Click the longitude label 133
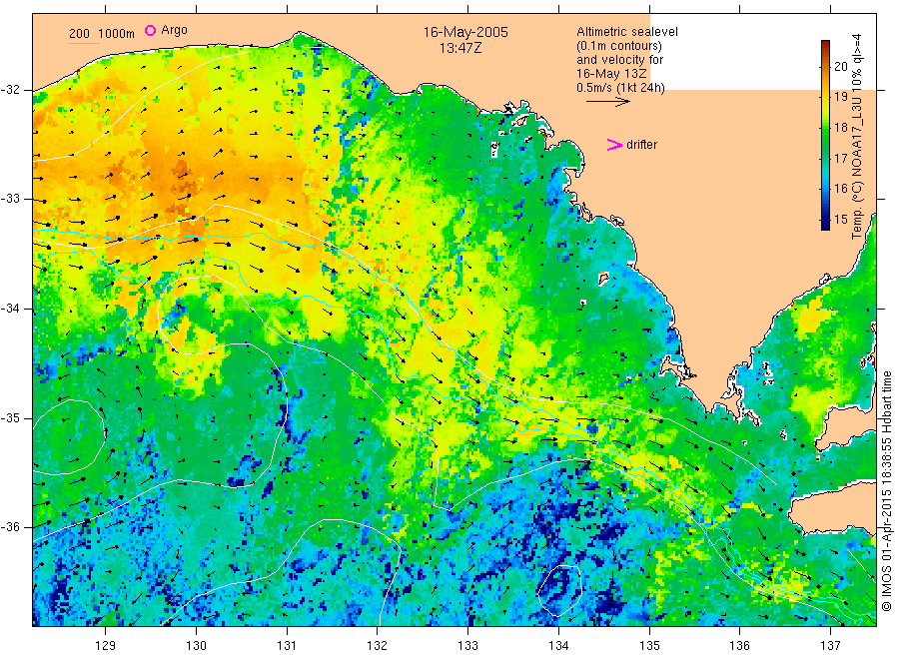The width and height of the screenshot is (899, 659). [x=467, y=646]
